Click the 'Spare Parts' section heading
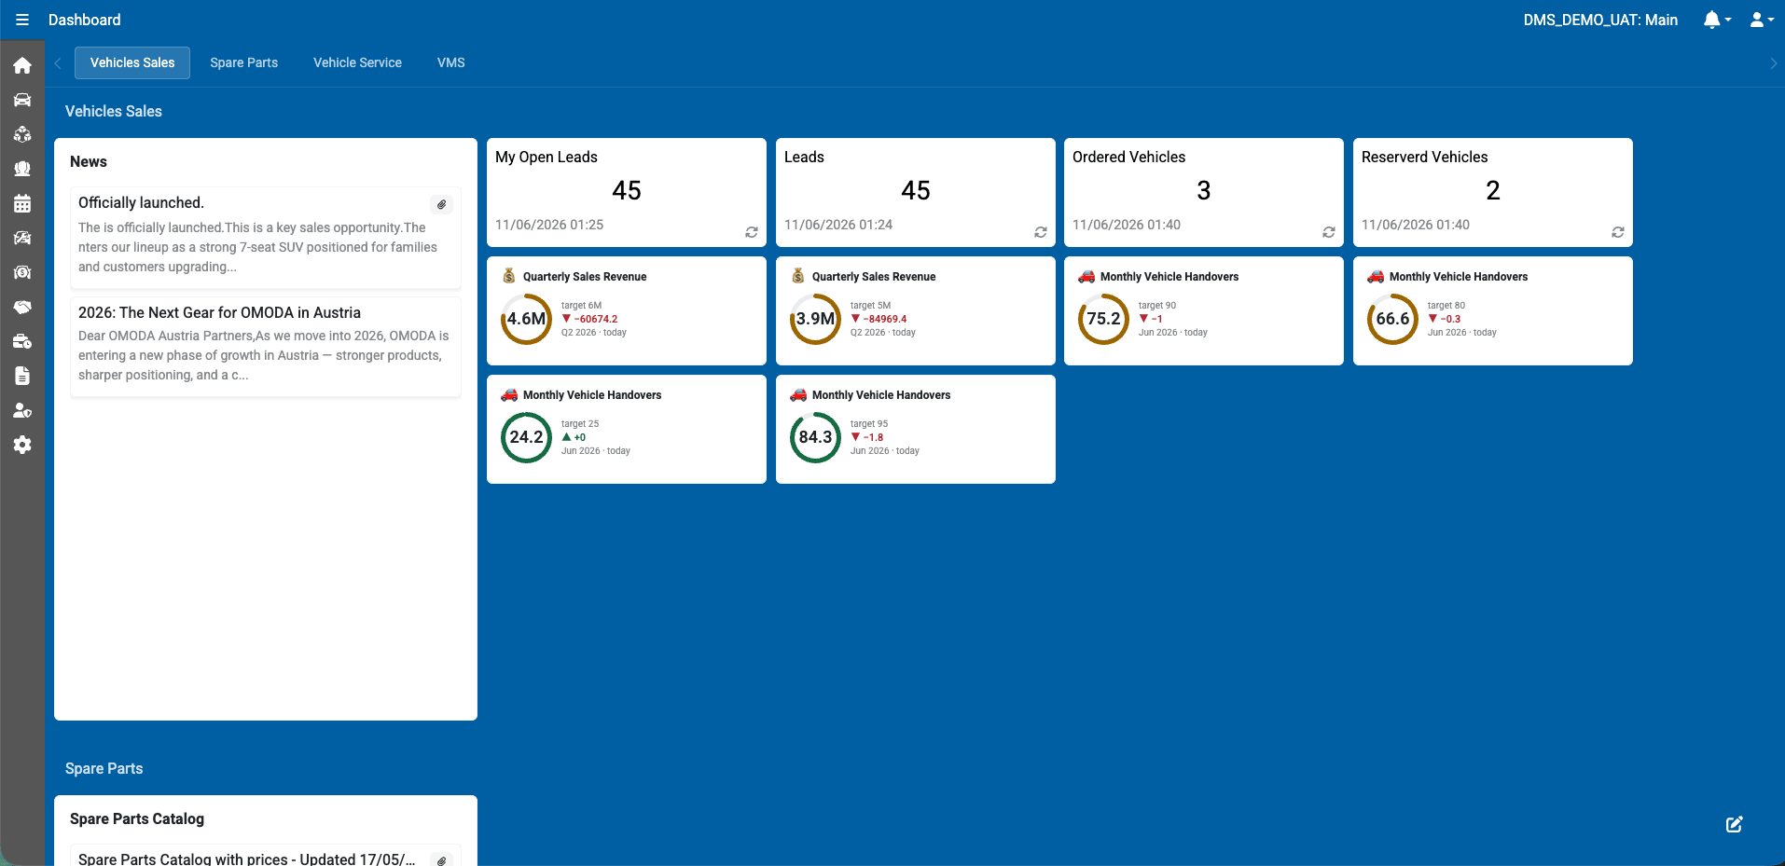The height and width of the screenshot is (866, 1785). [104, 768]
